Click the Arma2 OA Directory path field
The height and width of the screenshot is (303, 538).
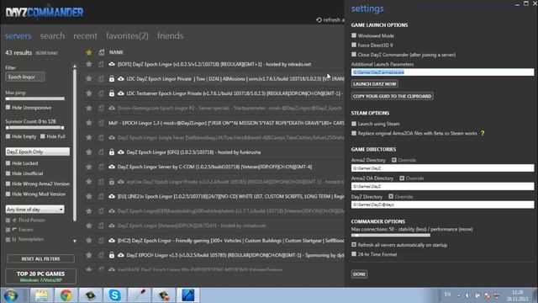[x=443, y=186]
